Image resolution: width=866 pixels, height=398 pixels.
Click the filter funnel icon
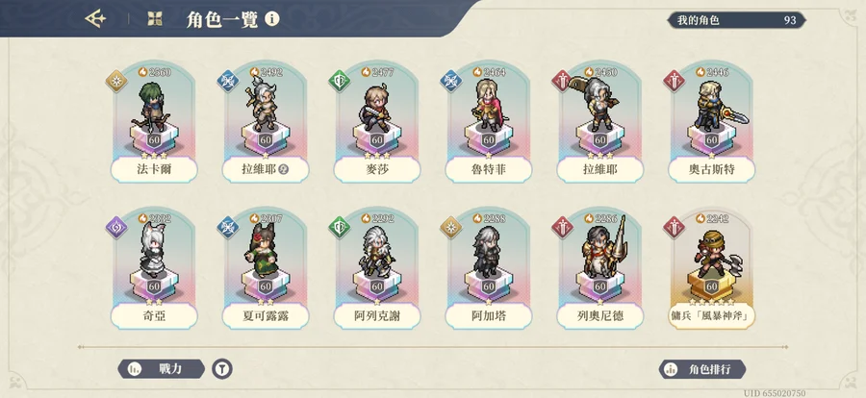tap(222, 369)
